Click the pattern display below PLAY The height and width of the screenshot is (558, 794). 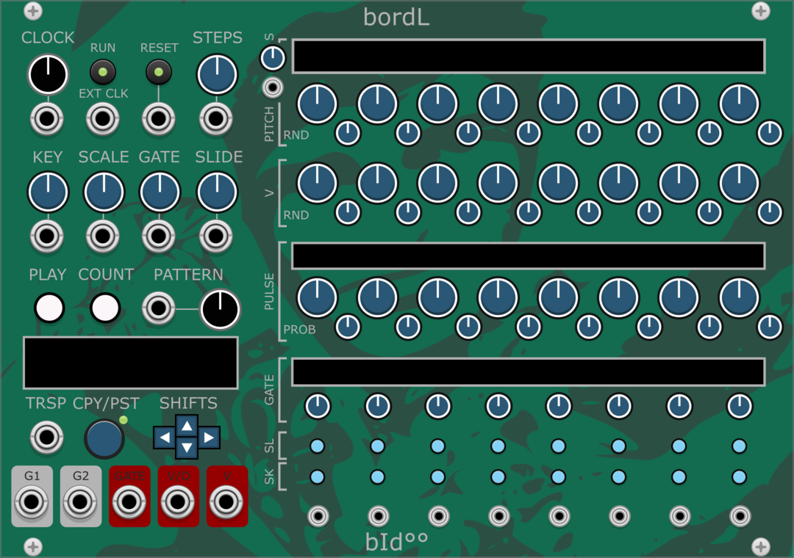coord(131,363)
